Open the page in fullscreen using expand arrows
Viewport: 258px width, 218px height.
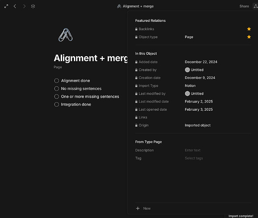(6, 6)
